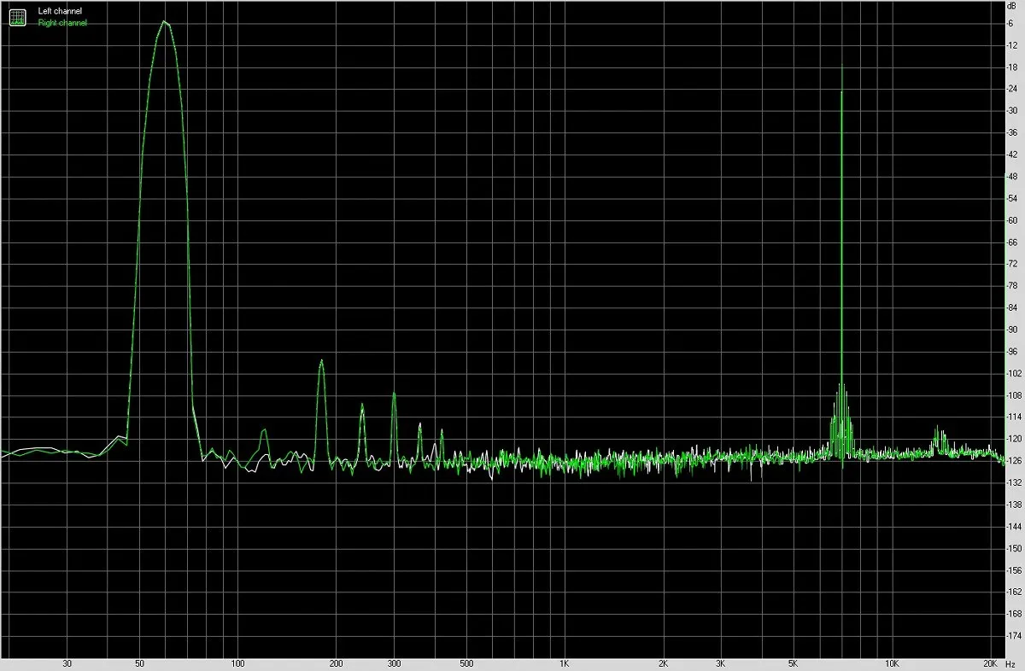The width and height of the screenshot is (1025, 671).
Task: Click the -144 dB axis value
Action: point(1015,527)
